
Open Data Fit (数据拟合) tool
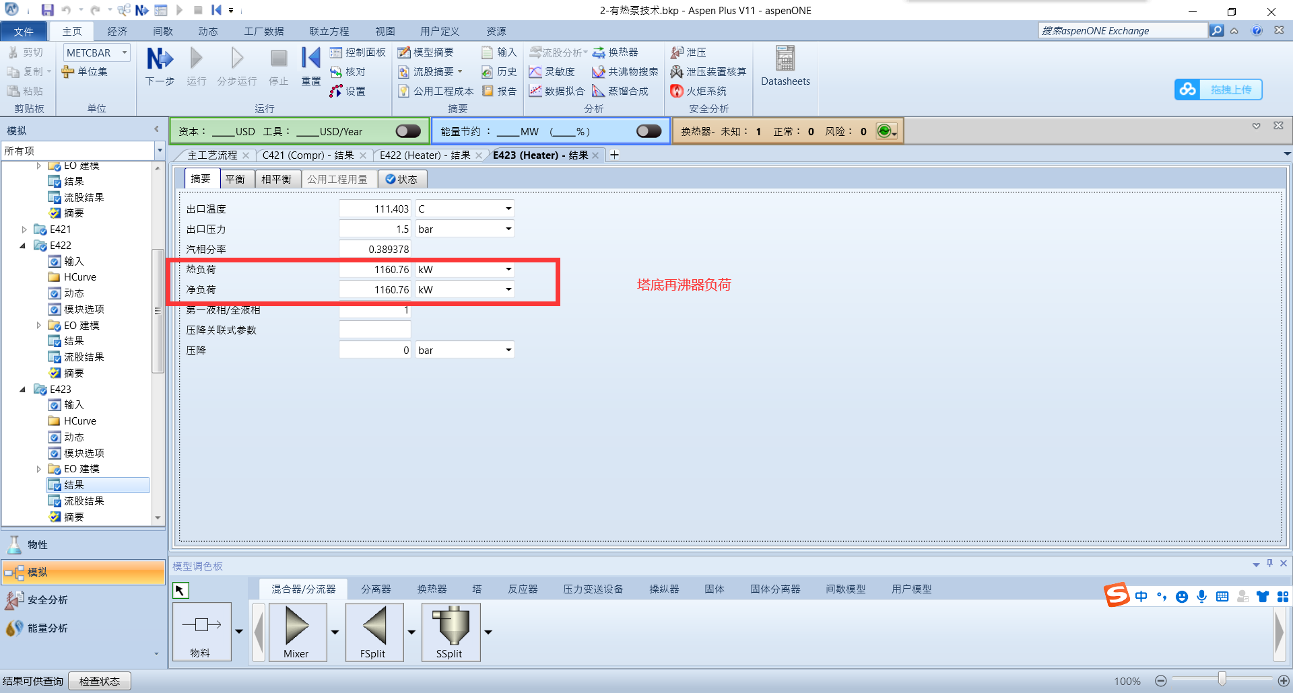pos(557,92)
